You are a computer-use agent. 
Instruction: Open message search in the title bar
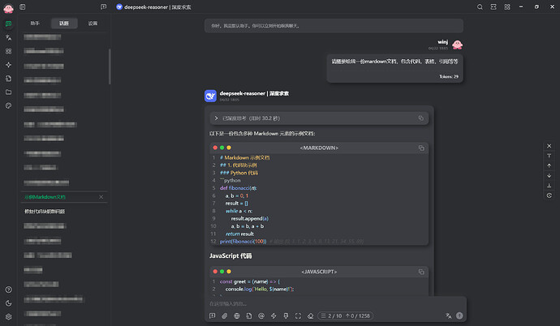pos(480,6)
